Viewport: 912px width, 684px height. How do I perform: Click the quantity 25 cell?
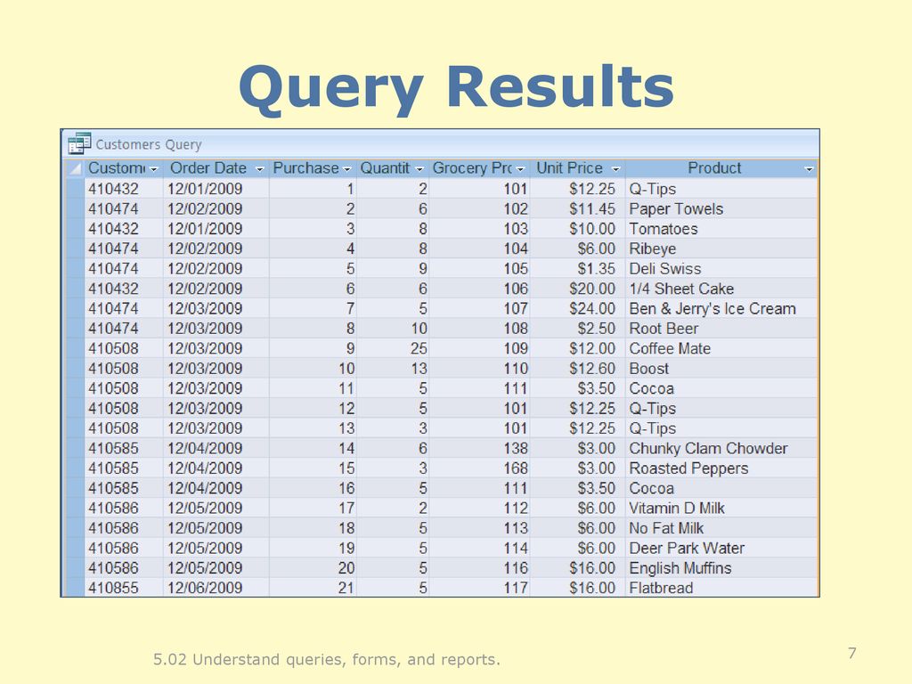[x=393, y=348]
